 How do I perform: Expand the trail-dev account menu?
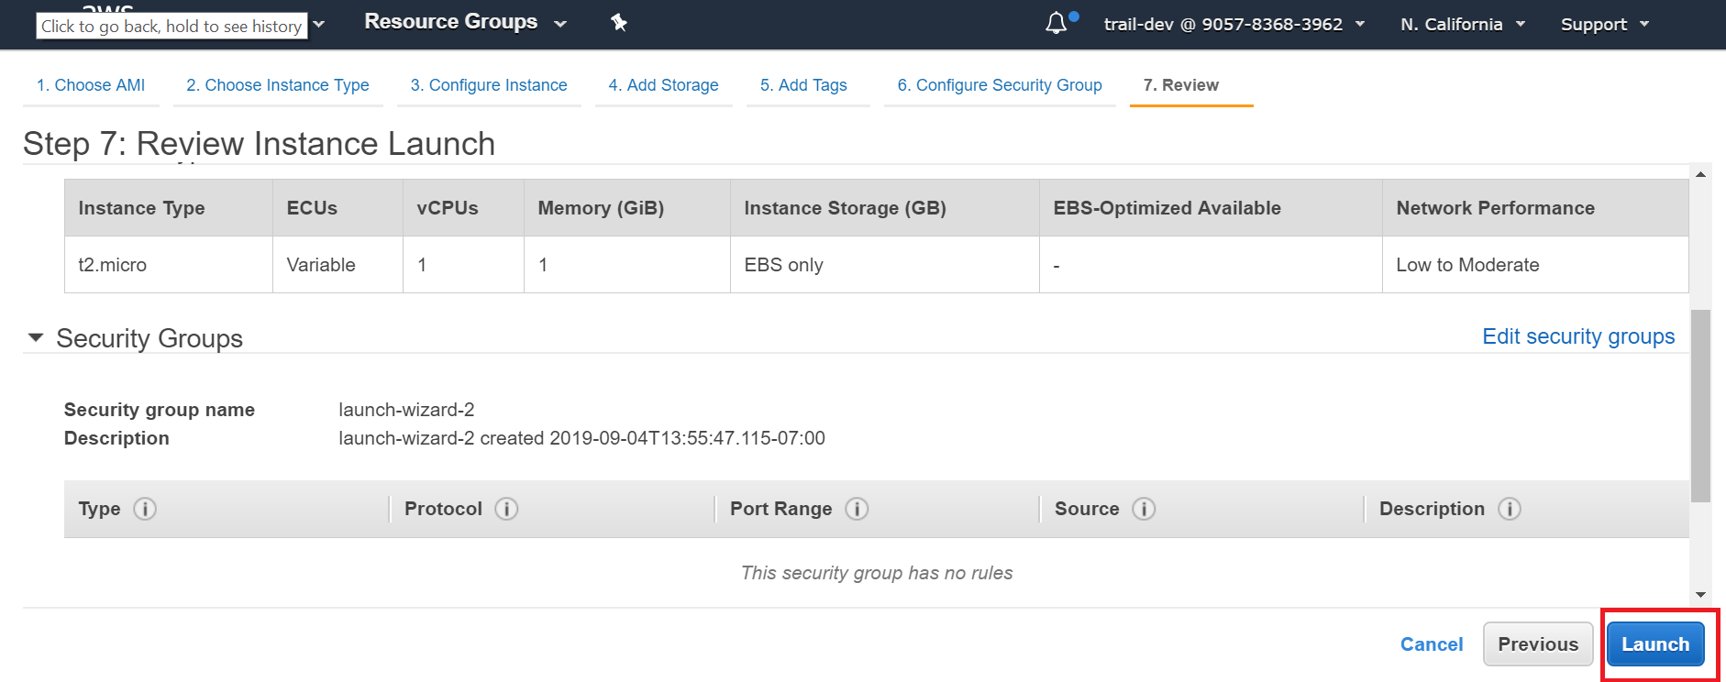click(1234, 25)
